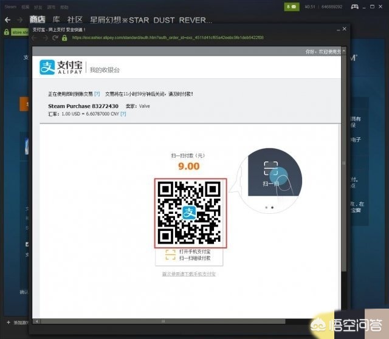
Task: Switch to 商店 tab
Action: pos(38,19)
